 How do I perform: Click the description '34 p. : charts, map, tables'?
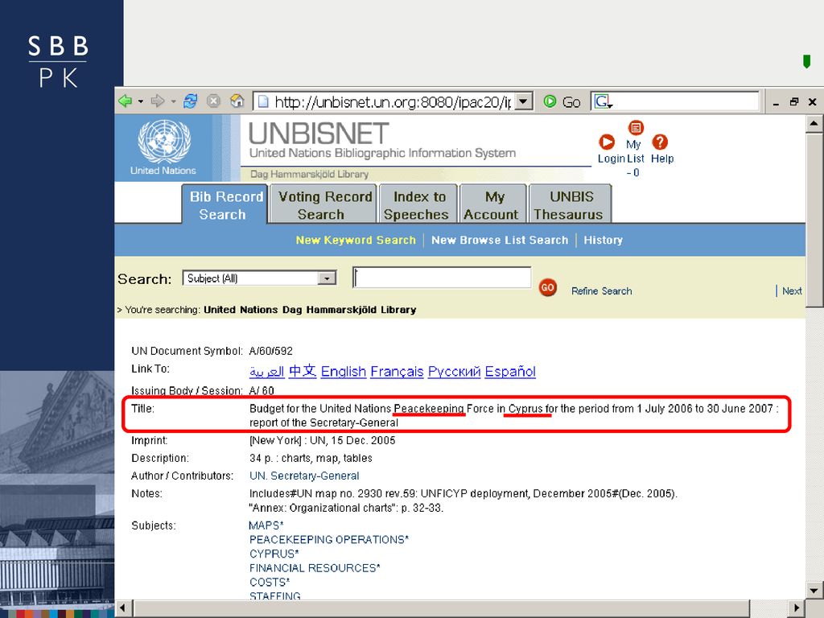(311, 458)
